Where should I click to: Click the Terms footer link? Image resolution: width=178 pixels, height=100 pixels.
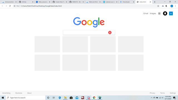click(x=162, y=93)
